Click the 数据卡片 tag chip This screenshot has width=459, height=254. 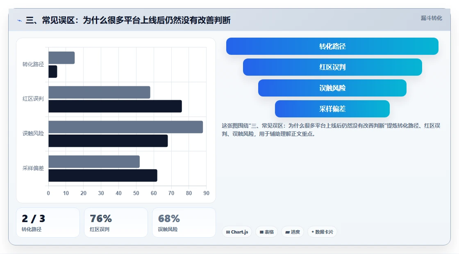point(322,232)
